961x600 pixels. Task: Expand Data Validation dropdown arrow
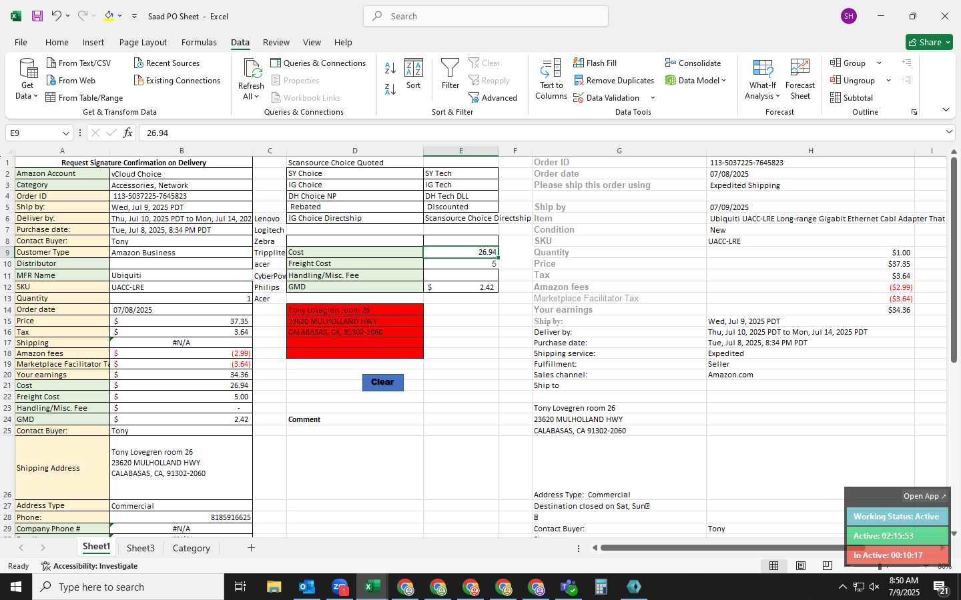[x=653, y=98]
